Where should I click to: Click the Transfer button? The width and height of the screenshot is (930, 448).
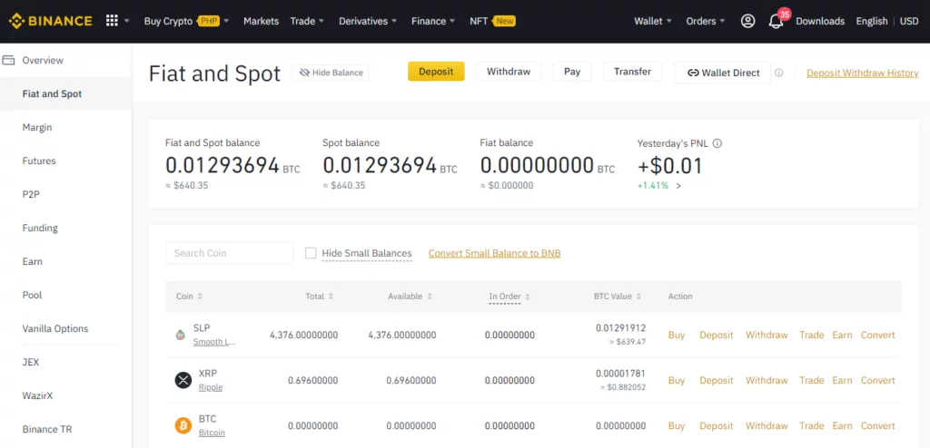coord(633,72)
